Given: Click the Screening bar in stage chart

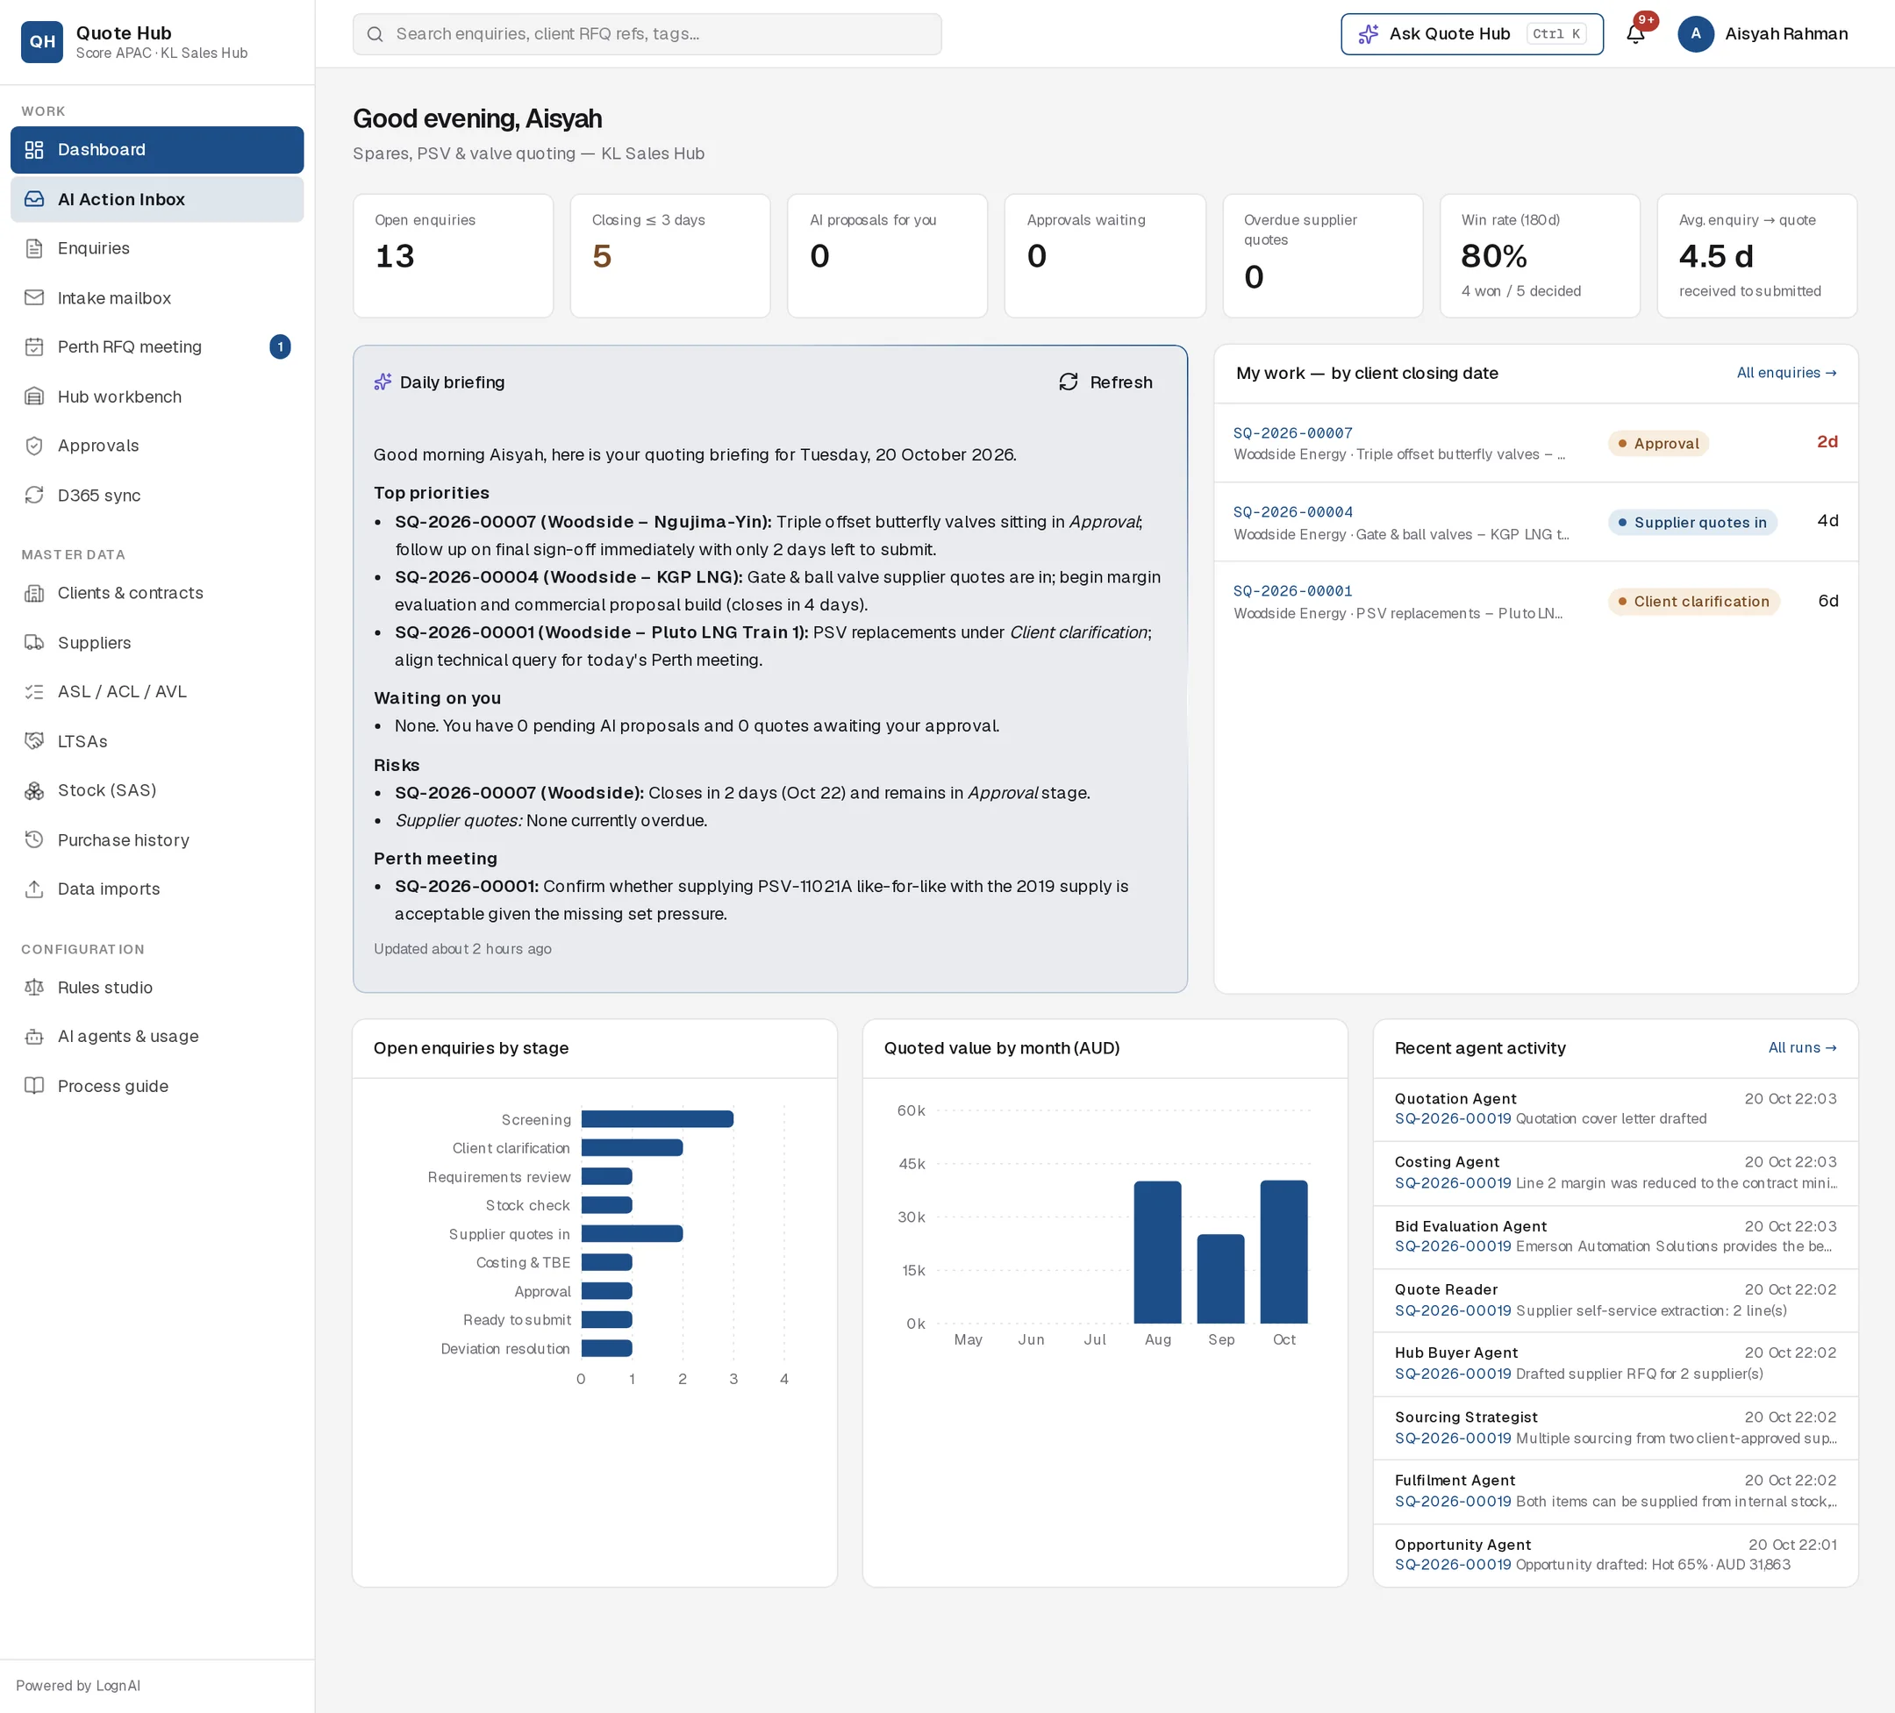Looking at the screenshot, I should click(x=657, y=1119).
